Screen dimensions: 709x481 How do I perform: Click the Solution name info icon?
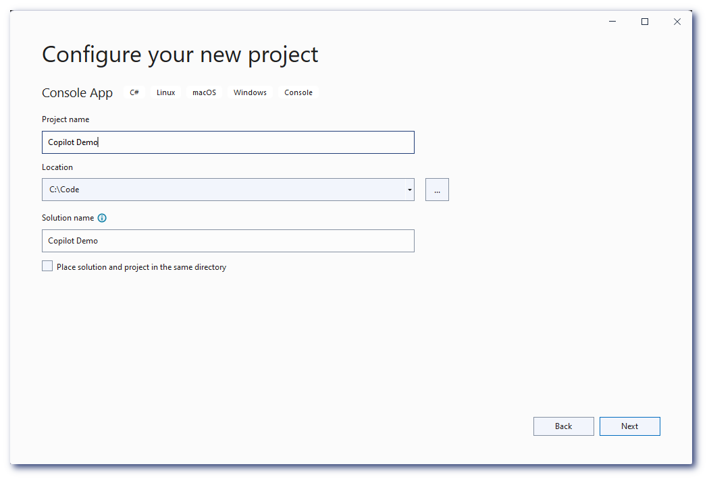[x=102, y=218]
